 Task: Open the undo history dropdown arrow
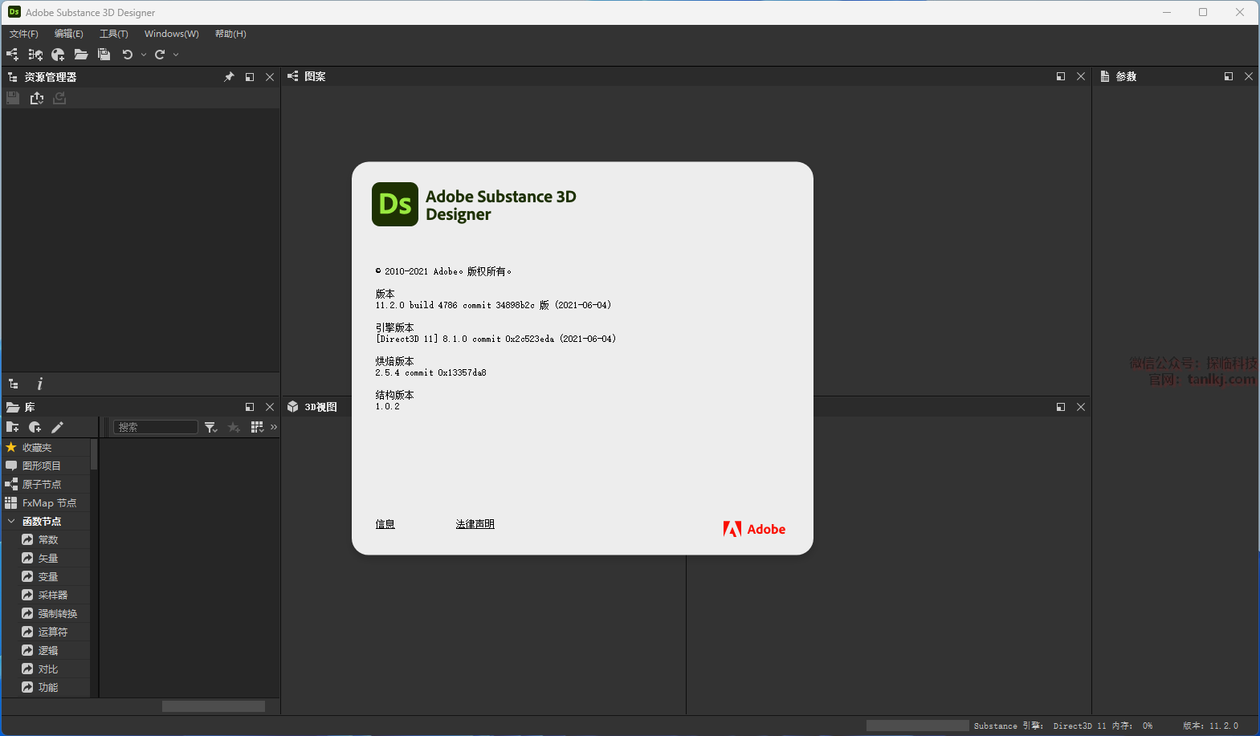pyautogui.click(x=144, y=55)
